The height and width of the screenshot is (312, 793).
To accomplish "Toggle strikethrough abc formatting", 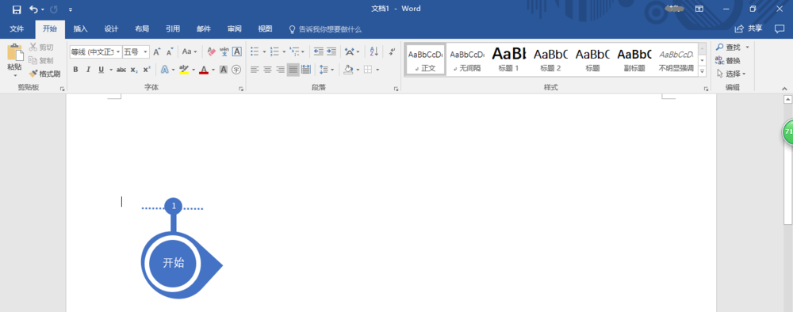I will click(121, 70).
